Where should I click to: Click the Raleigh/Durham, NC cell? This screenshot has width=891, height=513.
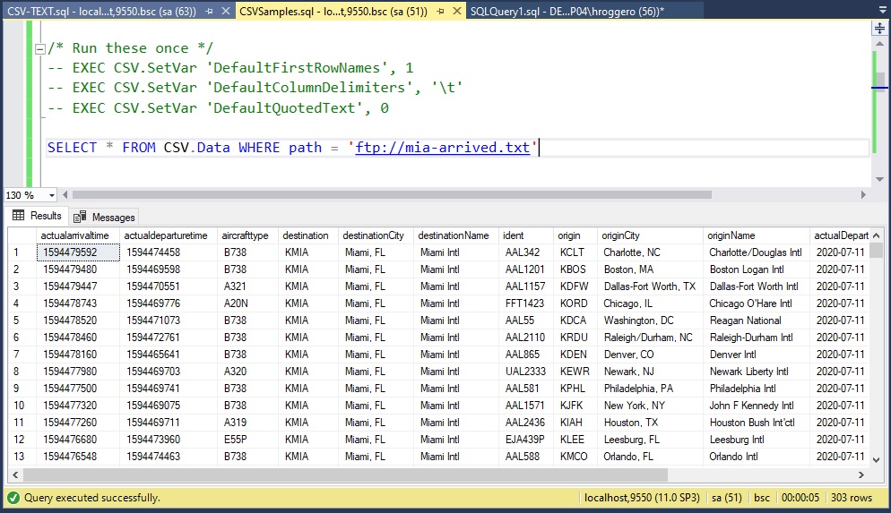[650, 338]
